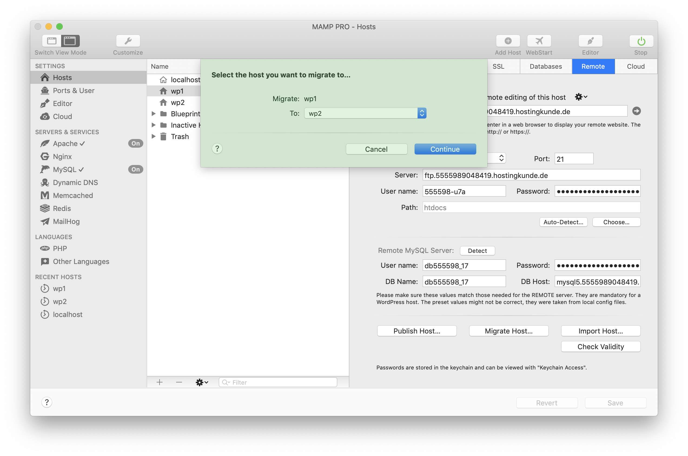Open the MySQL server settings

pyautogui.click(x=65, y=170)
